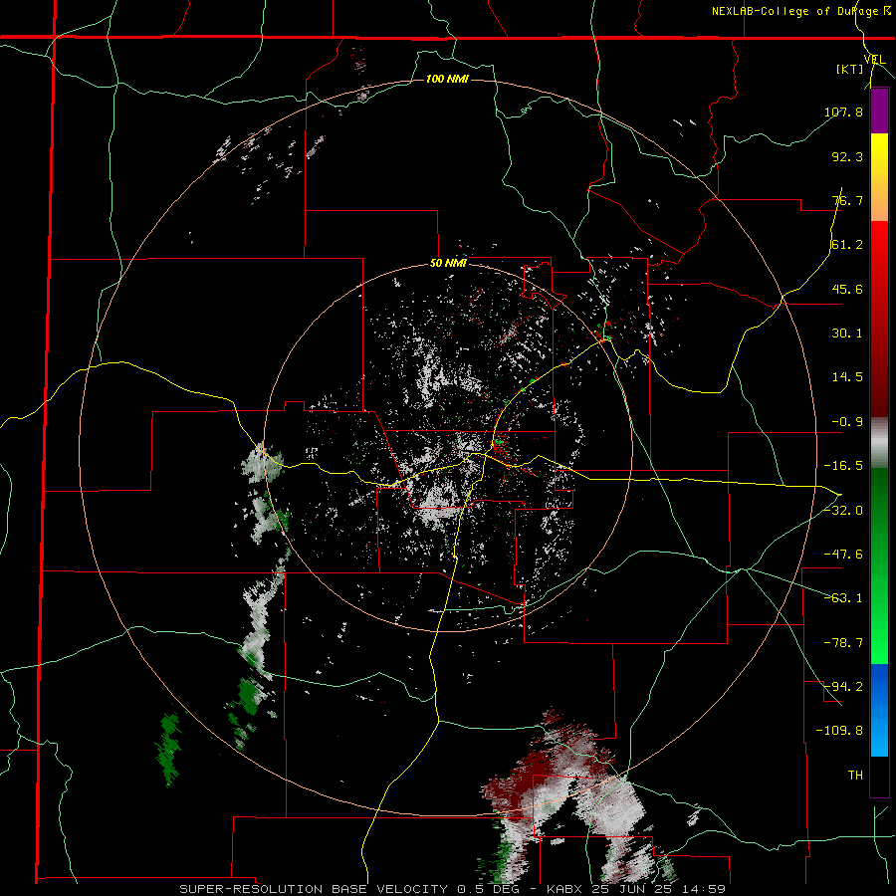Click the TH threshold legend label
Screen dimensions: 896x896
(855, 775)
